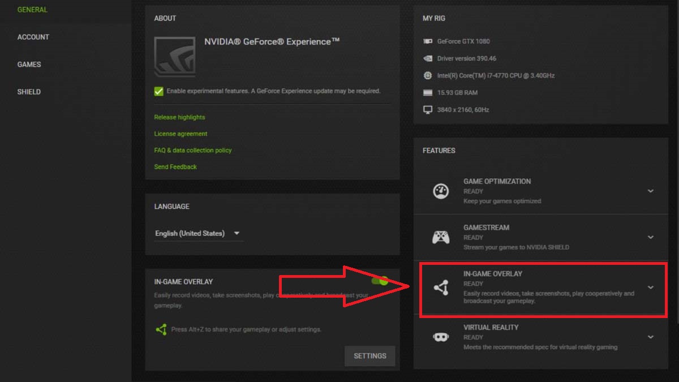
Task: Click the Virtual Reality headset icon
Action: pyautogui.click(x=441, y=337)
